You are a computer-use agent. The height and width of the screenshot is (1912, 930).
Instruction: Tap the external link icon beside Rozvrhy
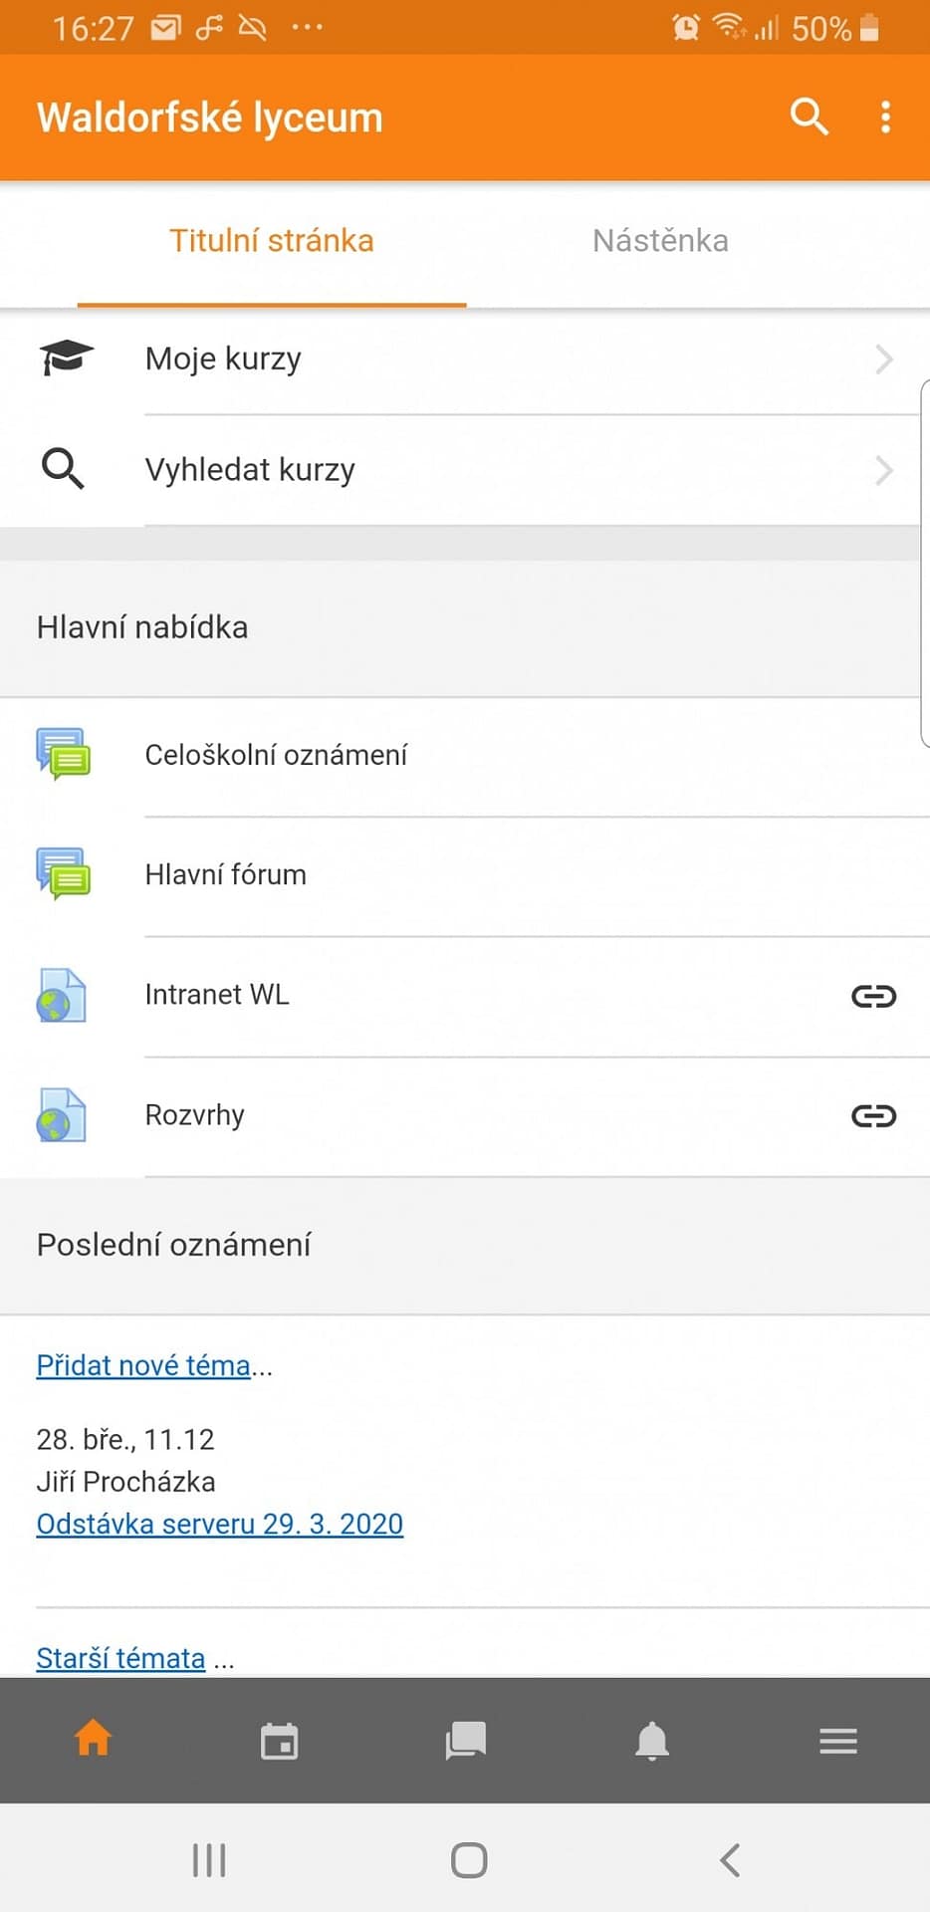[x=873, y=1115]
